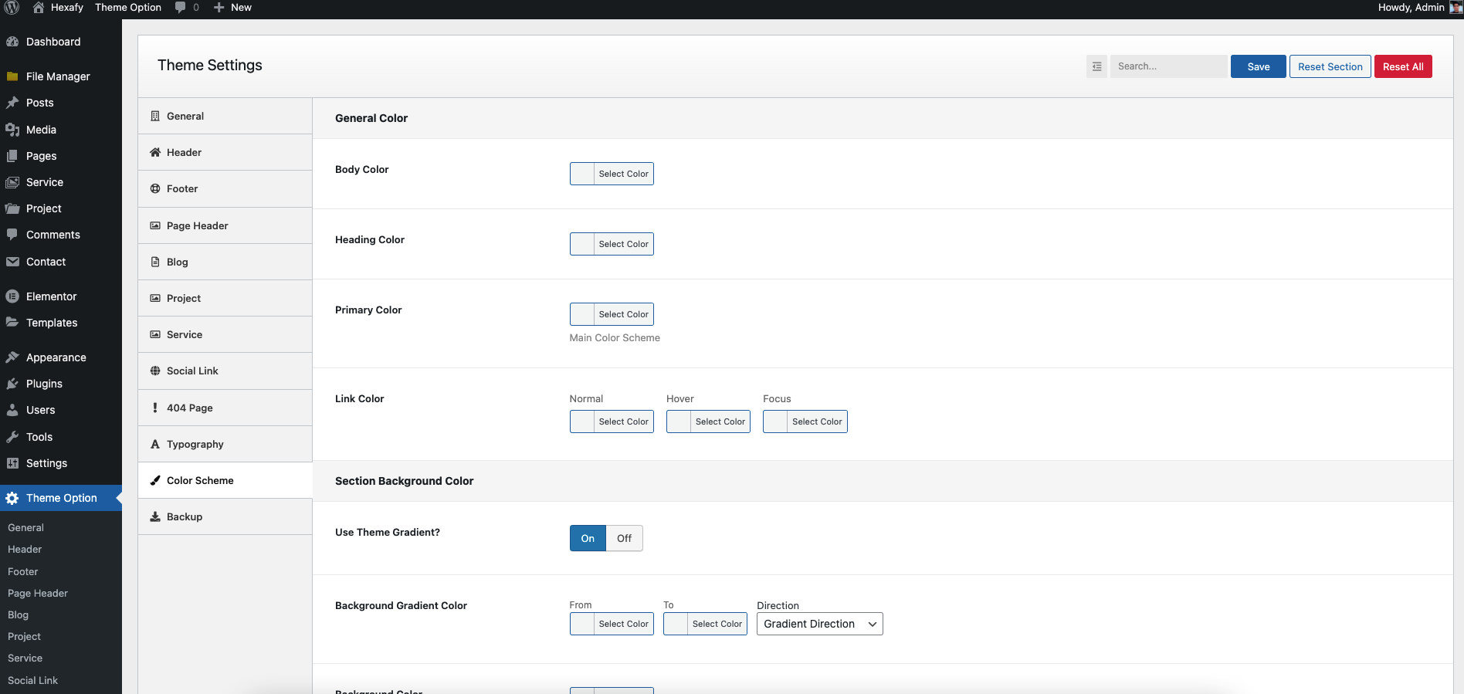
Task: Click the Dashboard gauge icon
Action: [x=12, y=42]
